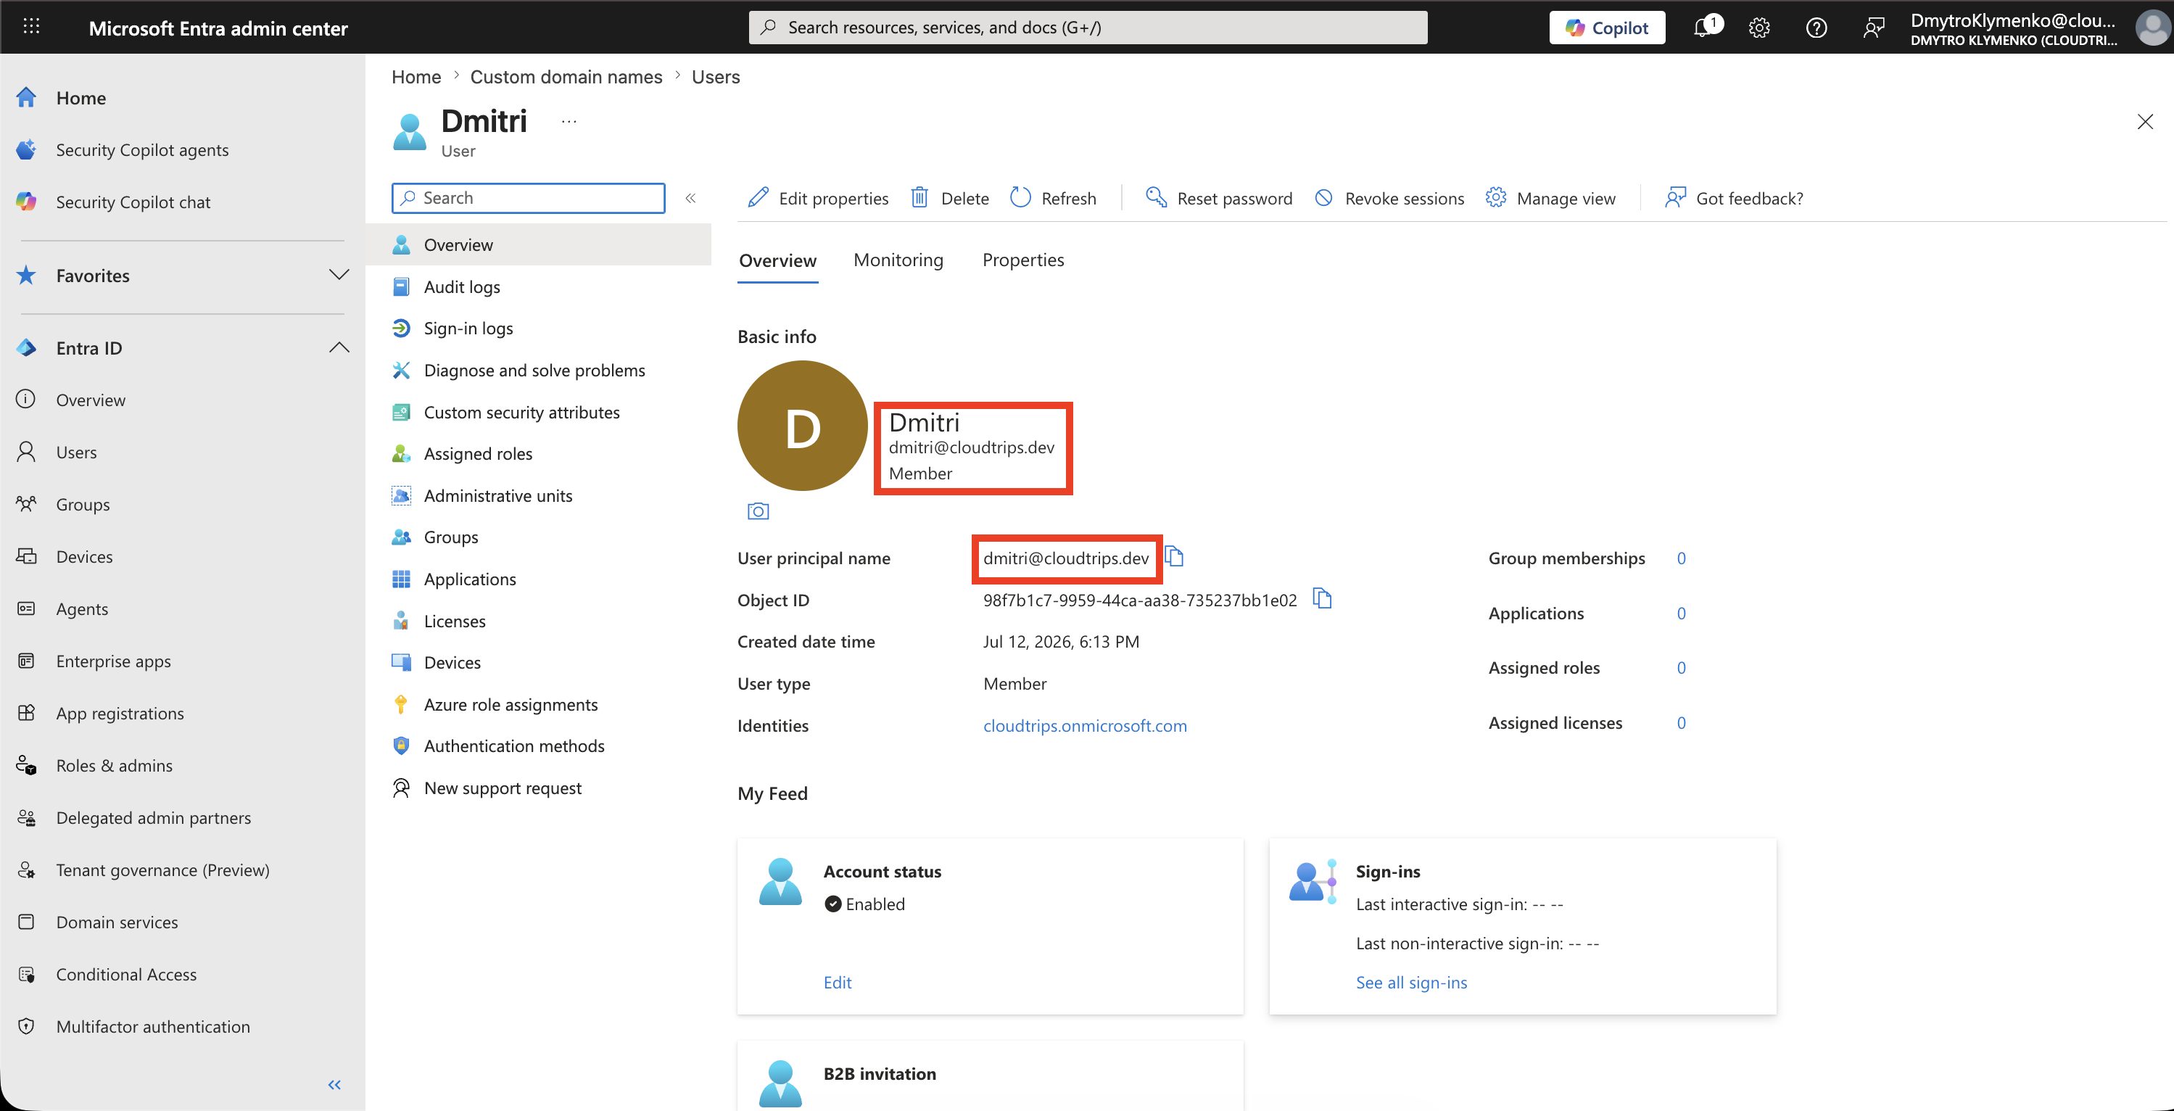Click Custom domain names breadcrumb
Viewport: 2174px width, 1111px height.
point(566,77)
